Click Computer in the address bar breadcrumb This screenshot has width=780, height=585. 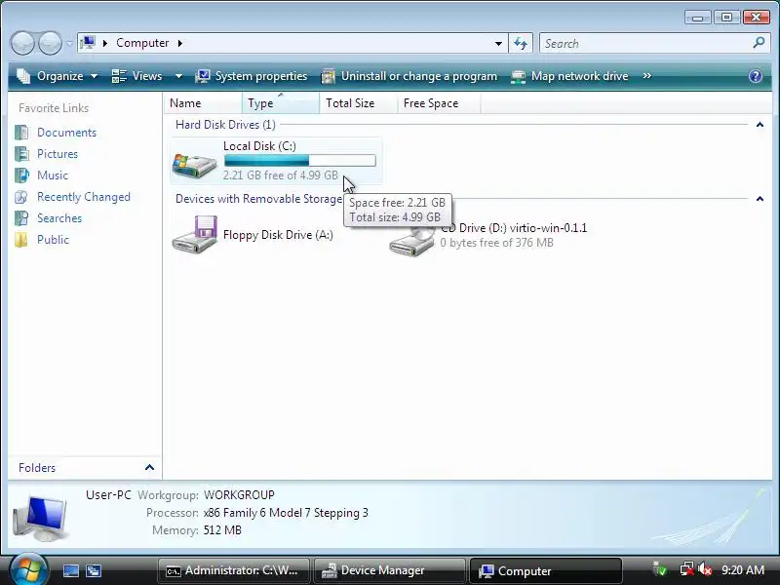coord(142,43)
